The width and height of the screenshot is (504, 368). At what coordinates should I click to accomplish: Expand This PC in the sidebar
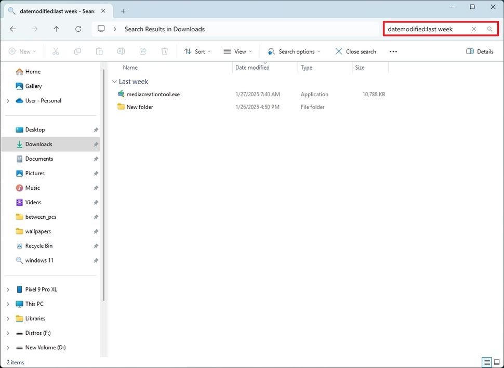(x=8, y=304)
